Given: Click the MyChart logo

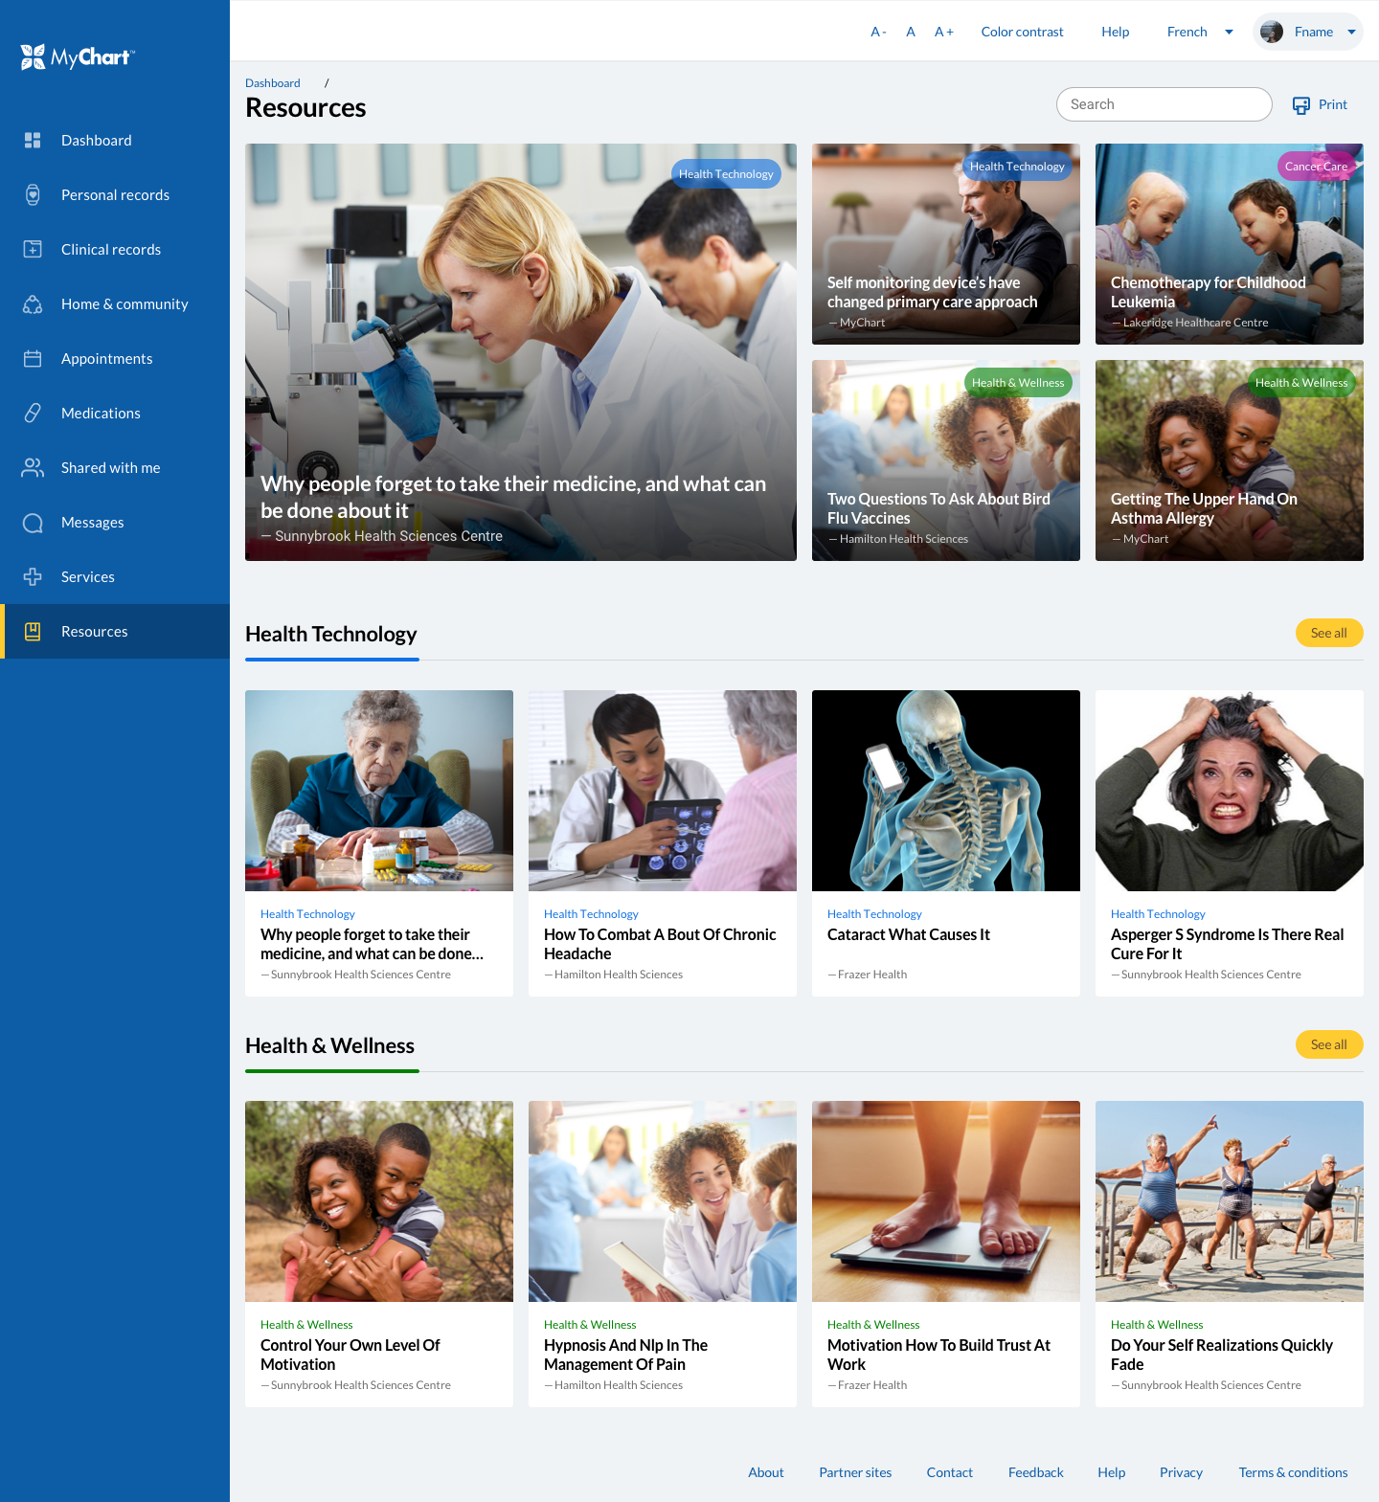Looking at the screenshot, I should click(x=78, y=57).
